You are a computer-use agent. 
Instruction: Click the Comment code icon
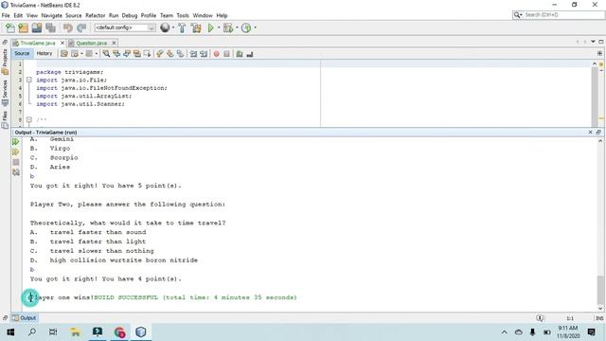pyautogui.click(x=240, y=54)
